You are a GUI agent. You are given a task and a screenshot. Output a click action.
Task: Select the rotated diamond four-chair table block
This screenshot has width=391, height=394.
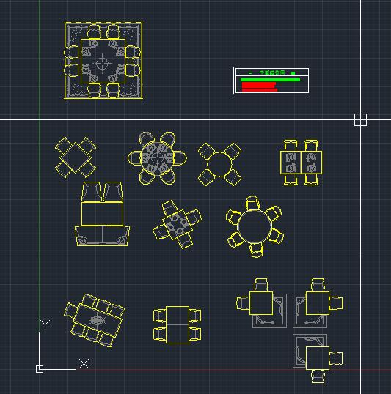point(76,157)
